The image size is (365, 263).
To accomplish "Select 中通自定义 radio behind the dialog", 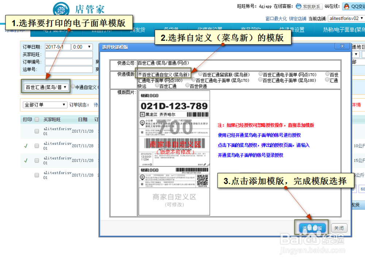I will point(73,87).
